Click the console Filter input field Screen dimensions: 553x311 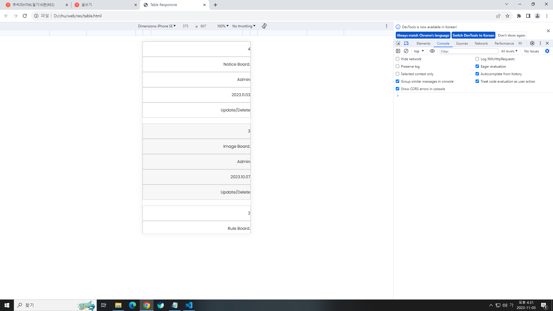(x=469, y=51)
